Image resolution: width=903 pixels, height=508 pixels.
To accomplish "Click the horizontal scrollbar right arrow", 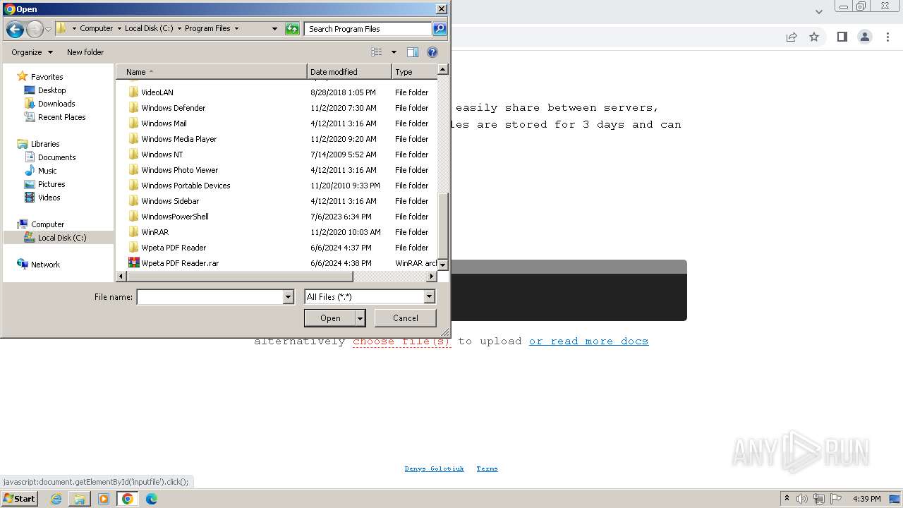I will [432, 277].
